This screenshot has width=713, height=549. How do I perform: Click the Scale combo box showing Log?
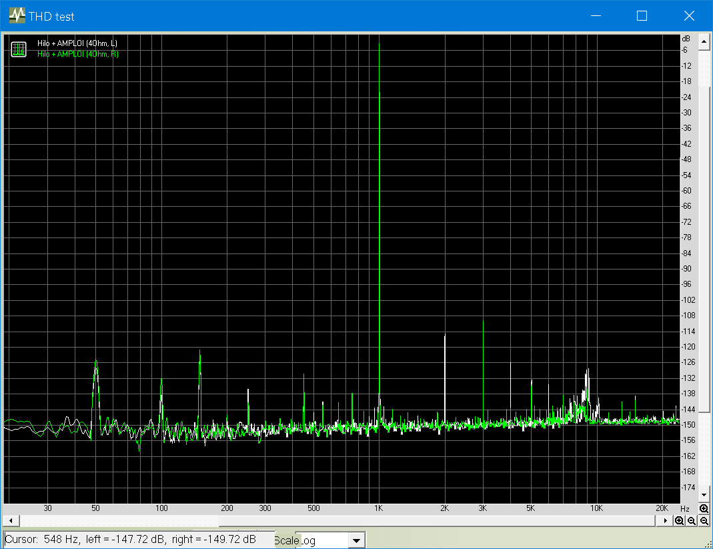pos(322,540)
